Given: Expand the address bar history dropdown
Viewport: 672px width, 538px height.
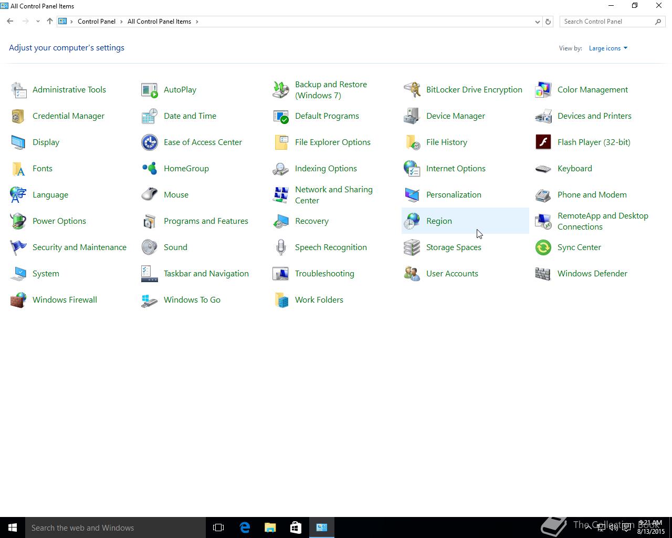Looking at the screenshot, I should tap(537, 22).
